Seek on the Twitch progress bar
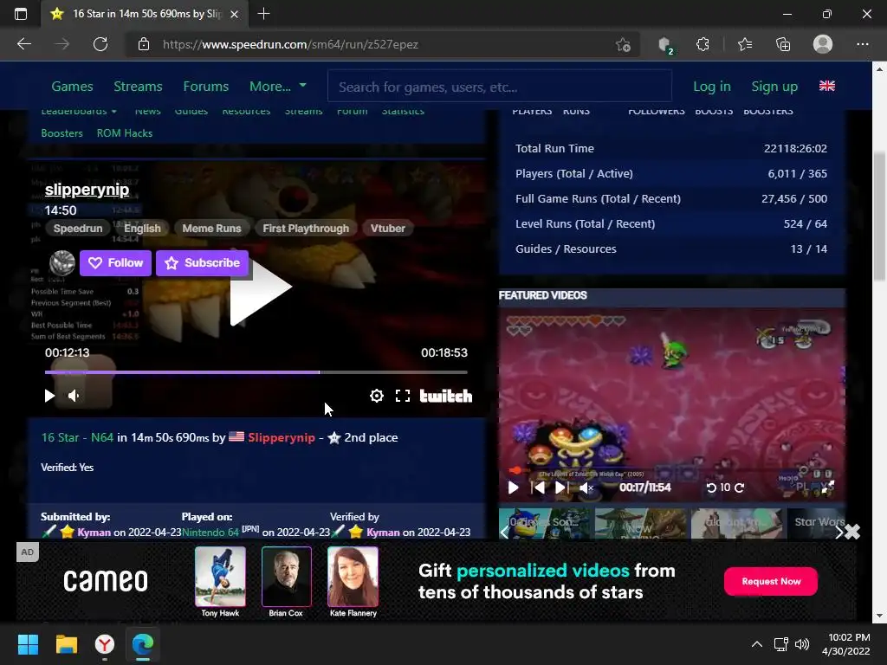This screenshot has height=665, width=887. 256,372
